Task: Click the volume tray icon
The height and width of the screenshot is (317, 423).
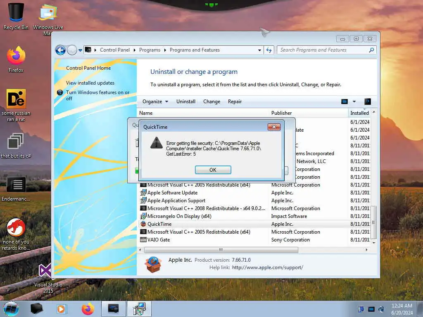Action: coord(381,309)
